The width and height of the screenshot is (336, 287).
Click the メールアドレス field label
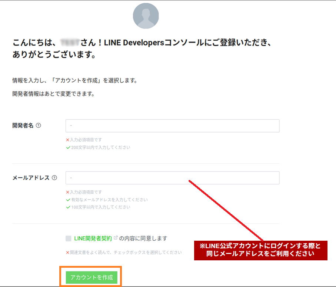pyautogui.click(x=31, y=178)
